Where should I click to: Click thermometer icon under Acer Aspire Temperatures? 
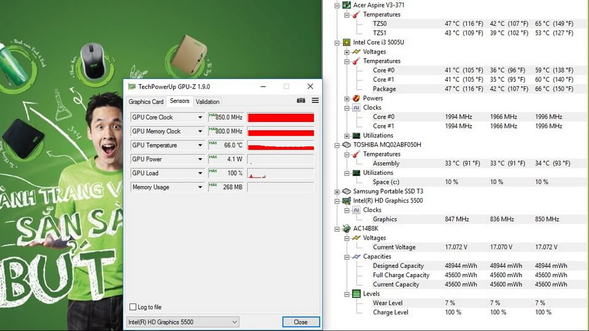pyautogui.click(x=356, y=15)
